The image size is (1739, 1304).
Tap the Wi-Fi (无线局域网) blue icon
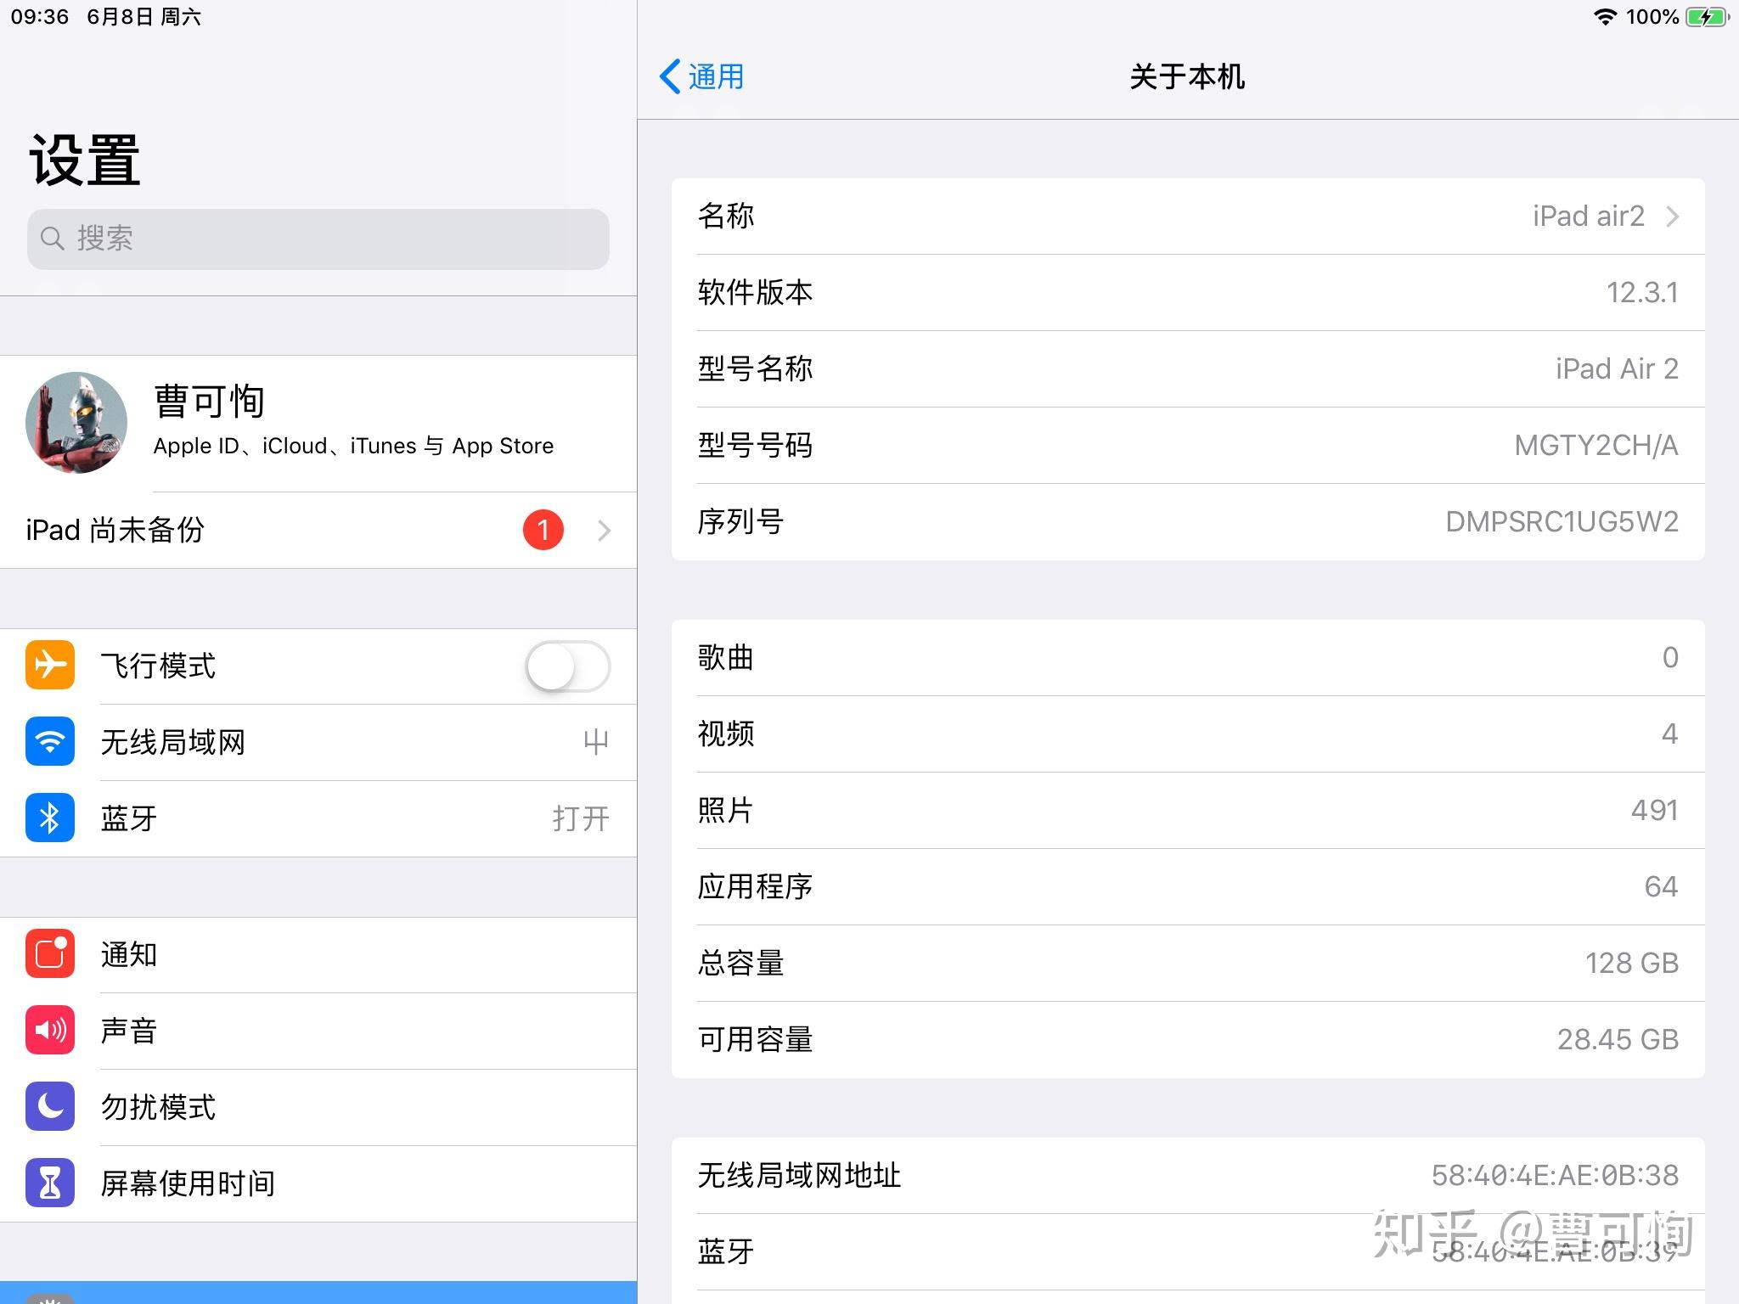50,741
